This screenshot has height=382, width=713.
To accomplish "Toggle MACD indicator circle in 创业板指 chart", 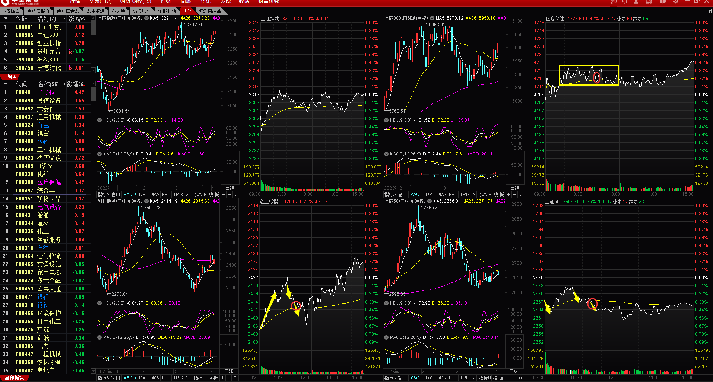I will click(x=99, y=337).
